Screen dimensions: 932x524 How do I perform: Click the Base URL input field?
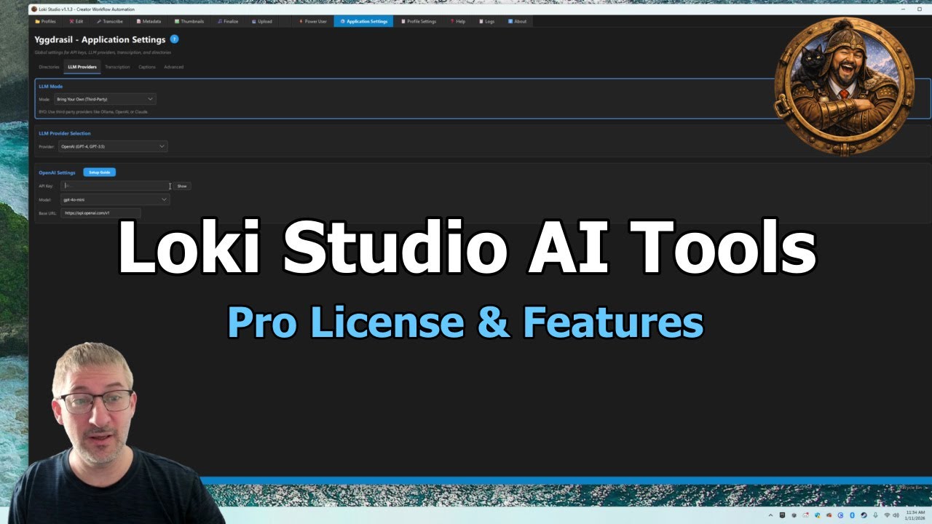(100, 213)
